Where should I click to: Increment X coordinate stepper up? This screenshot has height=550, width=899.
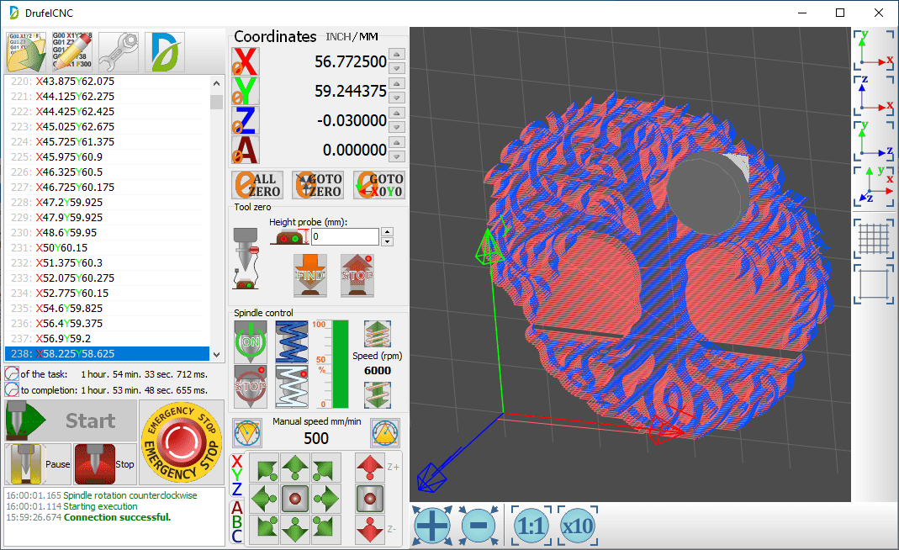click(x=397, y=55)
